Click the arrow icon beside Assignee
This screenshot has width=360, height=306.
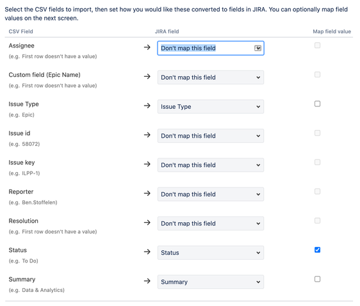point(147,47)
